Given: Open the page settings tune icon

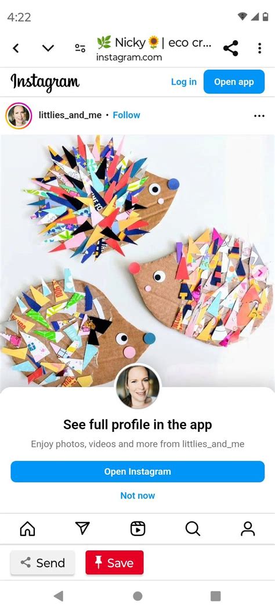Looking at the screenshot, I should tap(80, 48).
